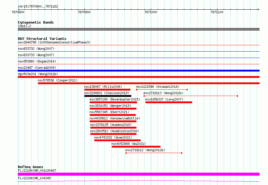Click the Cytogenetic Bands track heading
This screenshot has width=268, height=185.
click(36, 22)
